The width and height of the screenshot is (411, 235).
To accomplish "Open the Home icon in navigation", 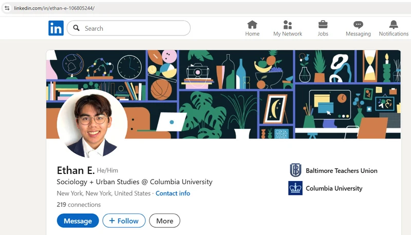I will [252, 25].
